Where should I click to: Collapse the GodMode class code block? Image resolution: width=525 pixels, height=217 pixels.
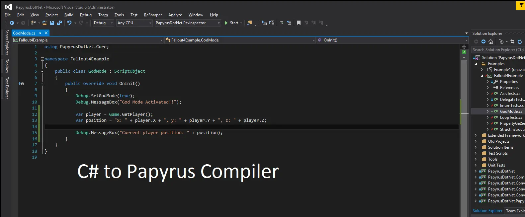(x=43, y=71)
